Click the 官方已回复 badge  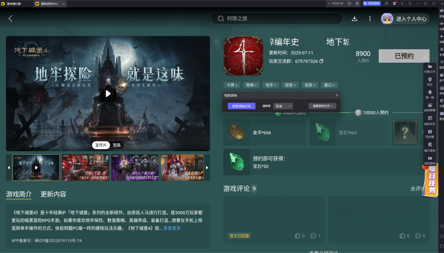click(x=239, y=236)
